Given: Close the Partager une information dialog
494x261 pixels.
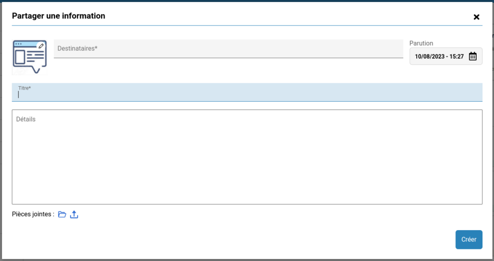Looking at the screenshot, I should tap(477, 17).
